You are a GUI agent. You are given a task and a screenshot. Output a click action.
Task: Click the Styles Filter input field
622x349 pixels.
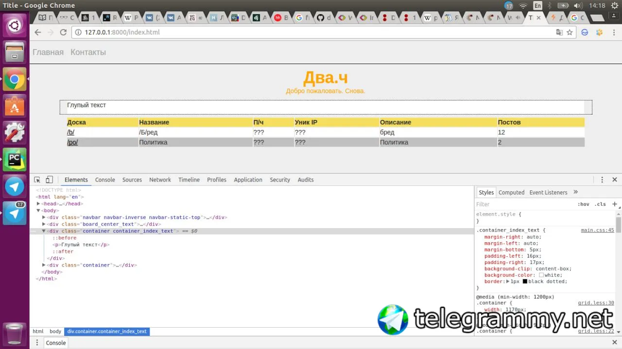click(524, 204)
